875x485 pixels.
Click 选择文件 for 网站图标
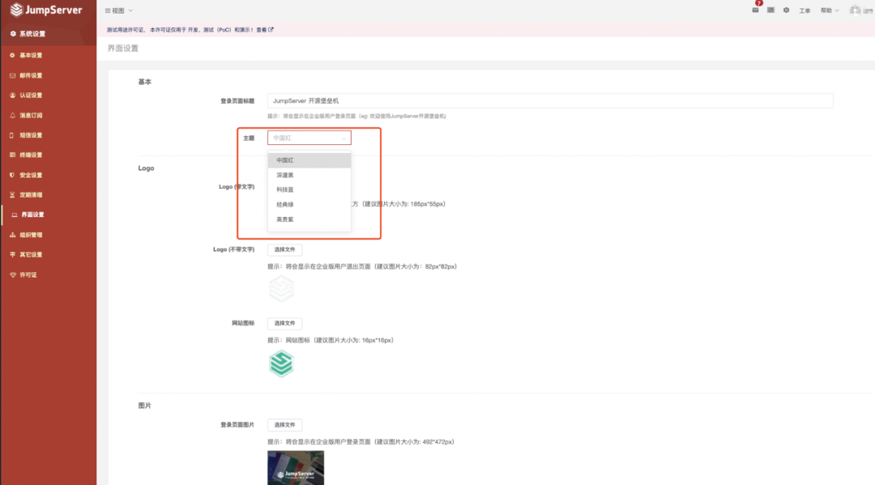284,323
